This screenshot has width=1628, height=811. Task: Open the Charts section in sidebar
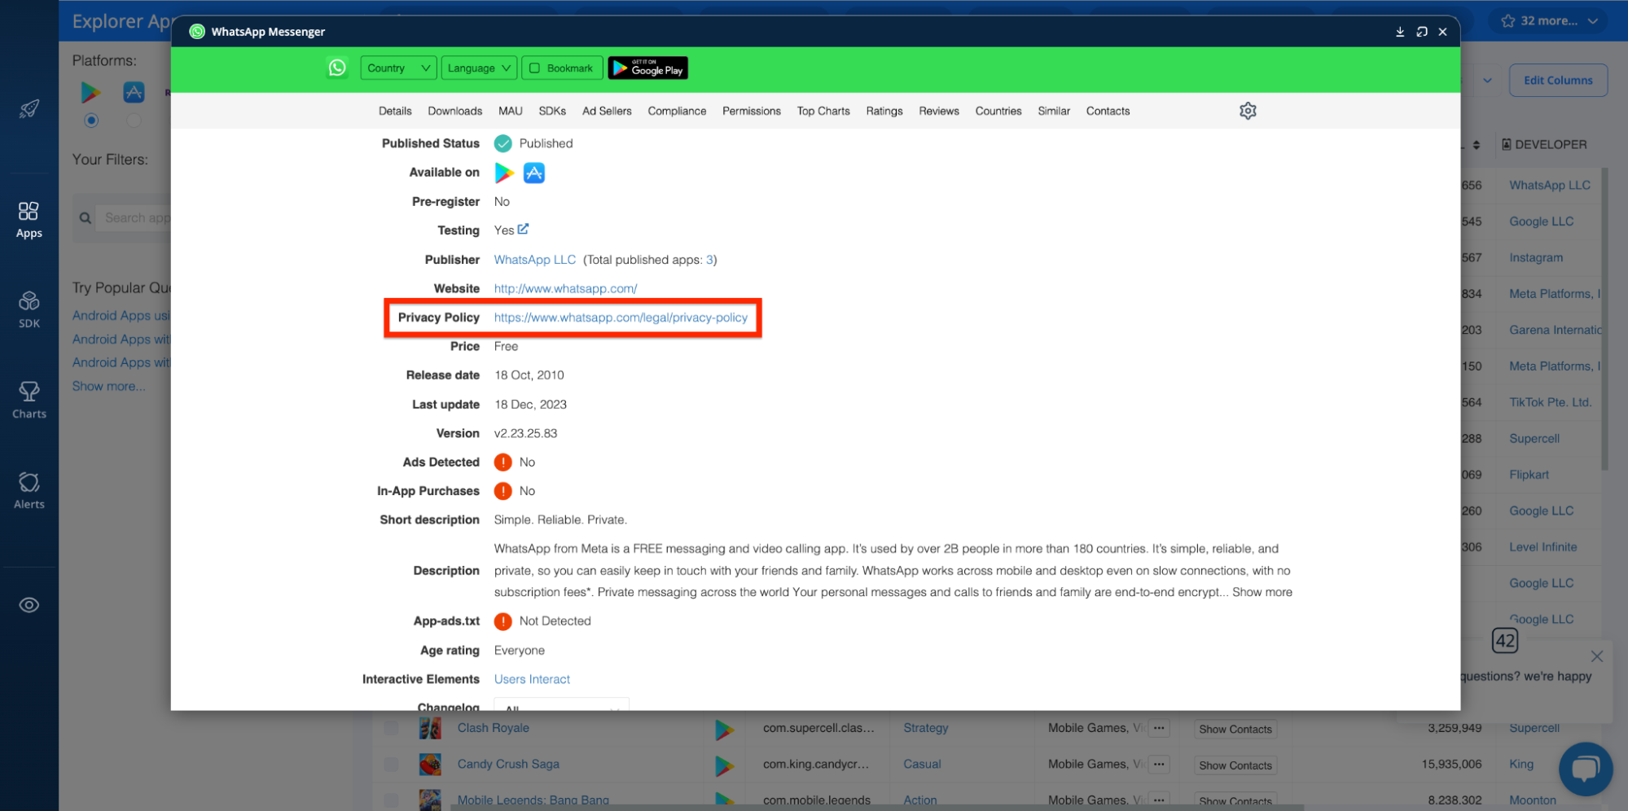29,401
